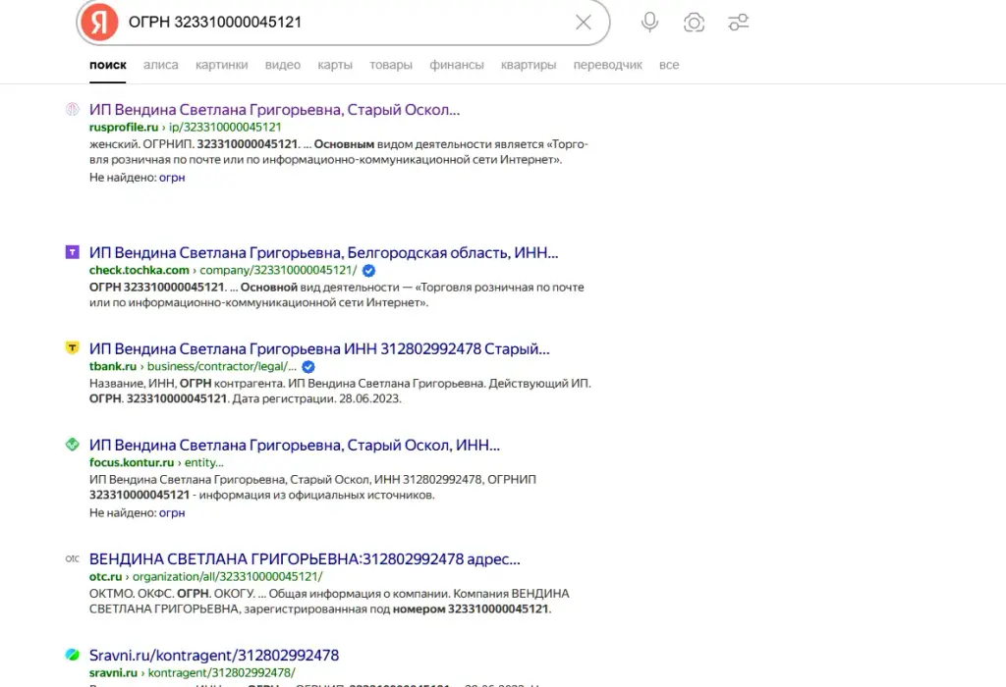
Task: Click the огрн link under the focus.kontur.ru result
Action: pos(172,512)
